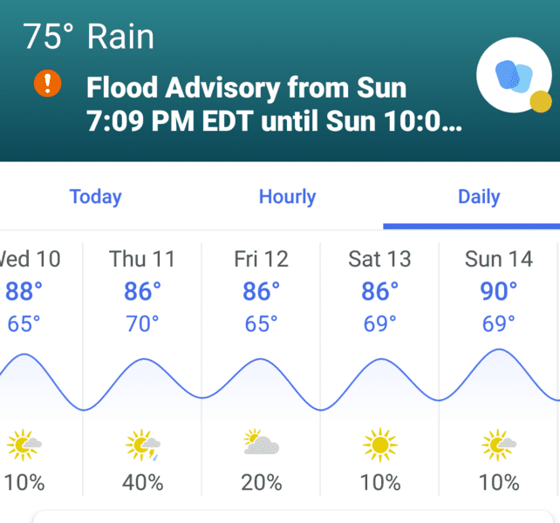This screenshot has width=560, height=523.
Task: Tap Saturday's sunny weather icon
Action: (x=380, y=445)
